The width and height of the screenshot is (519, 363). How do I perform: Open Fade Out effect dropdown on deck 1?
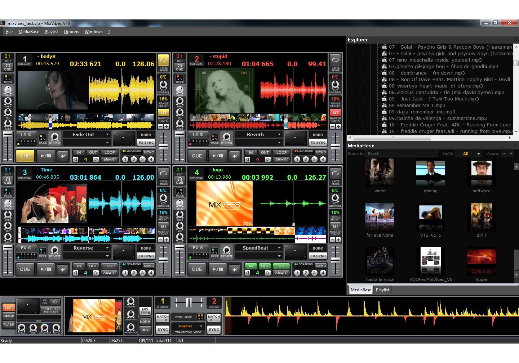87,134
